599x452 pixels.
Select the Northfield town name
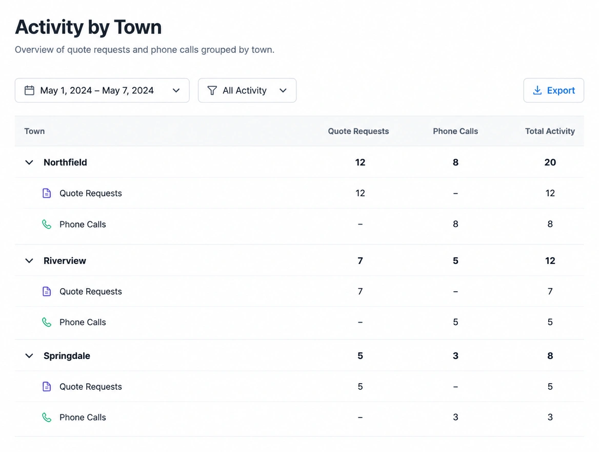65,162
